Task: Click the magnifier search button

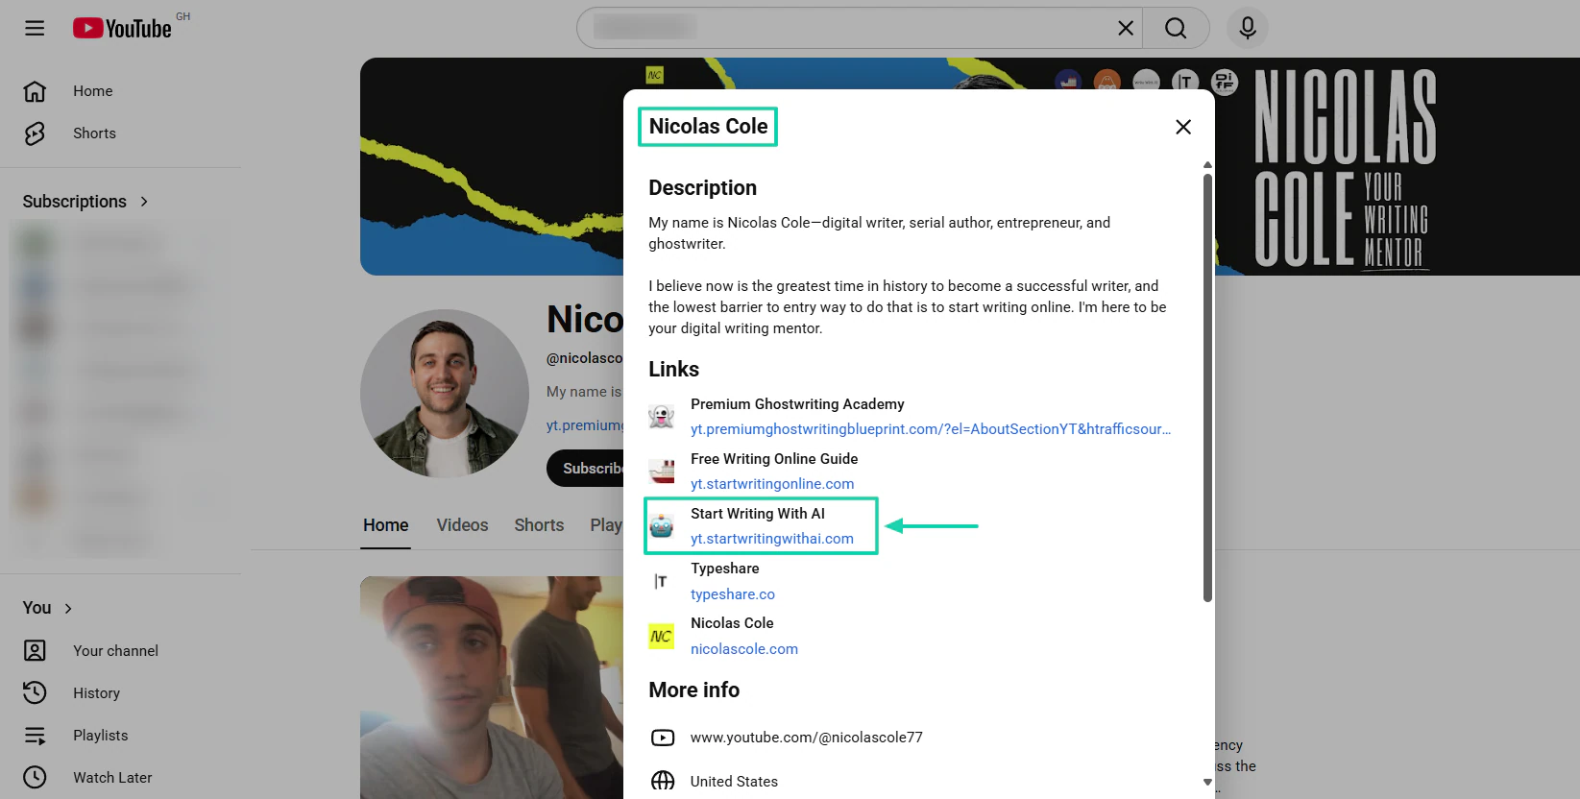Action: 1176,28
